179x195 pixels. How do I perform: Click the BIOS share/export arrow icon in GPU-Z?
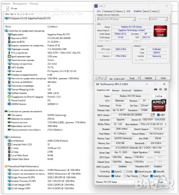pyautogui.click(x=153, y=115)
